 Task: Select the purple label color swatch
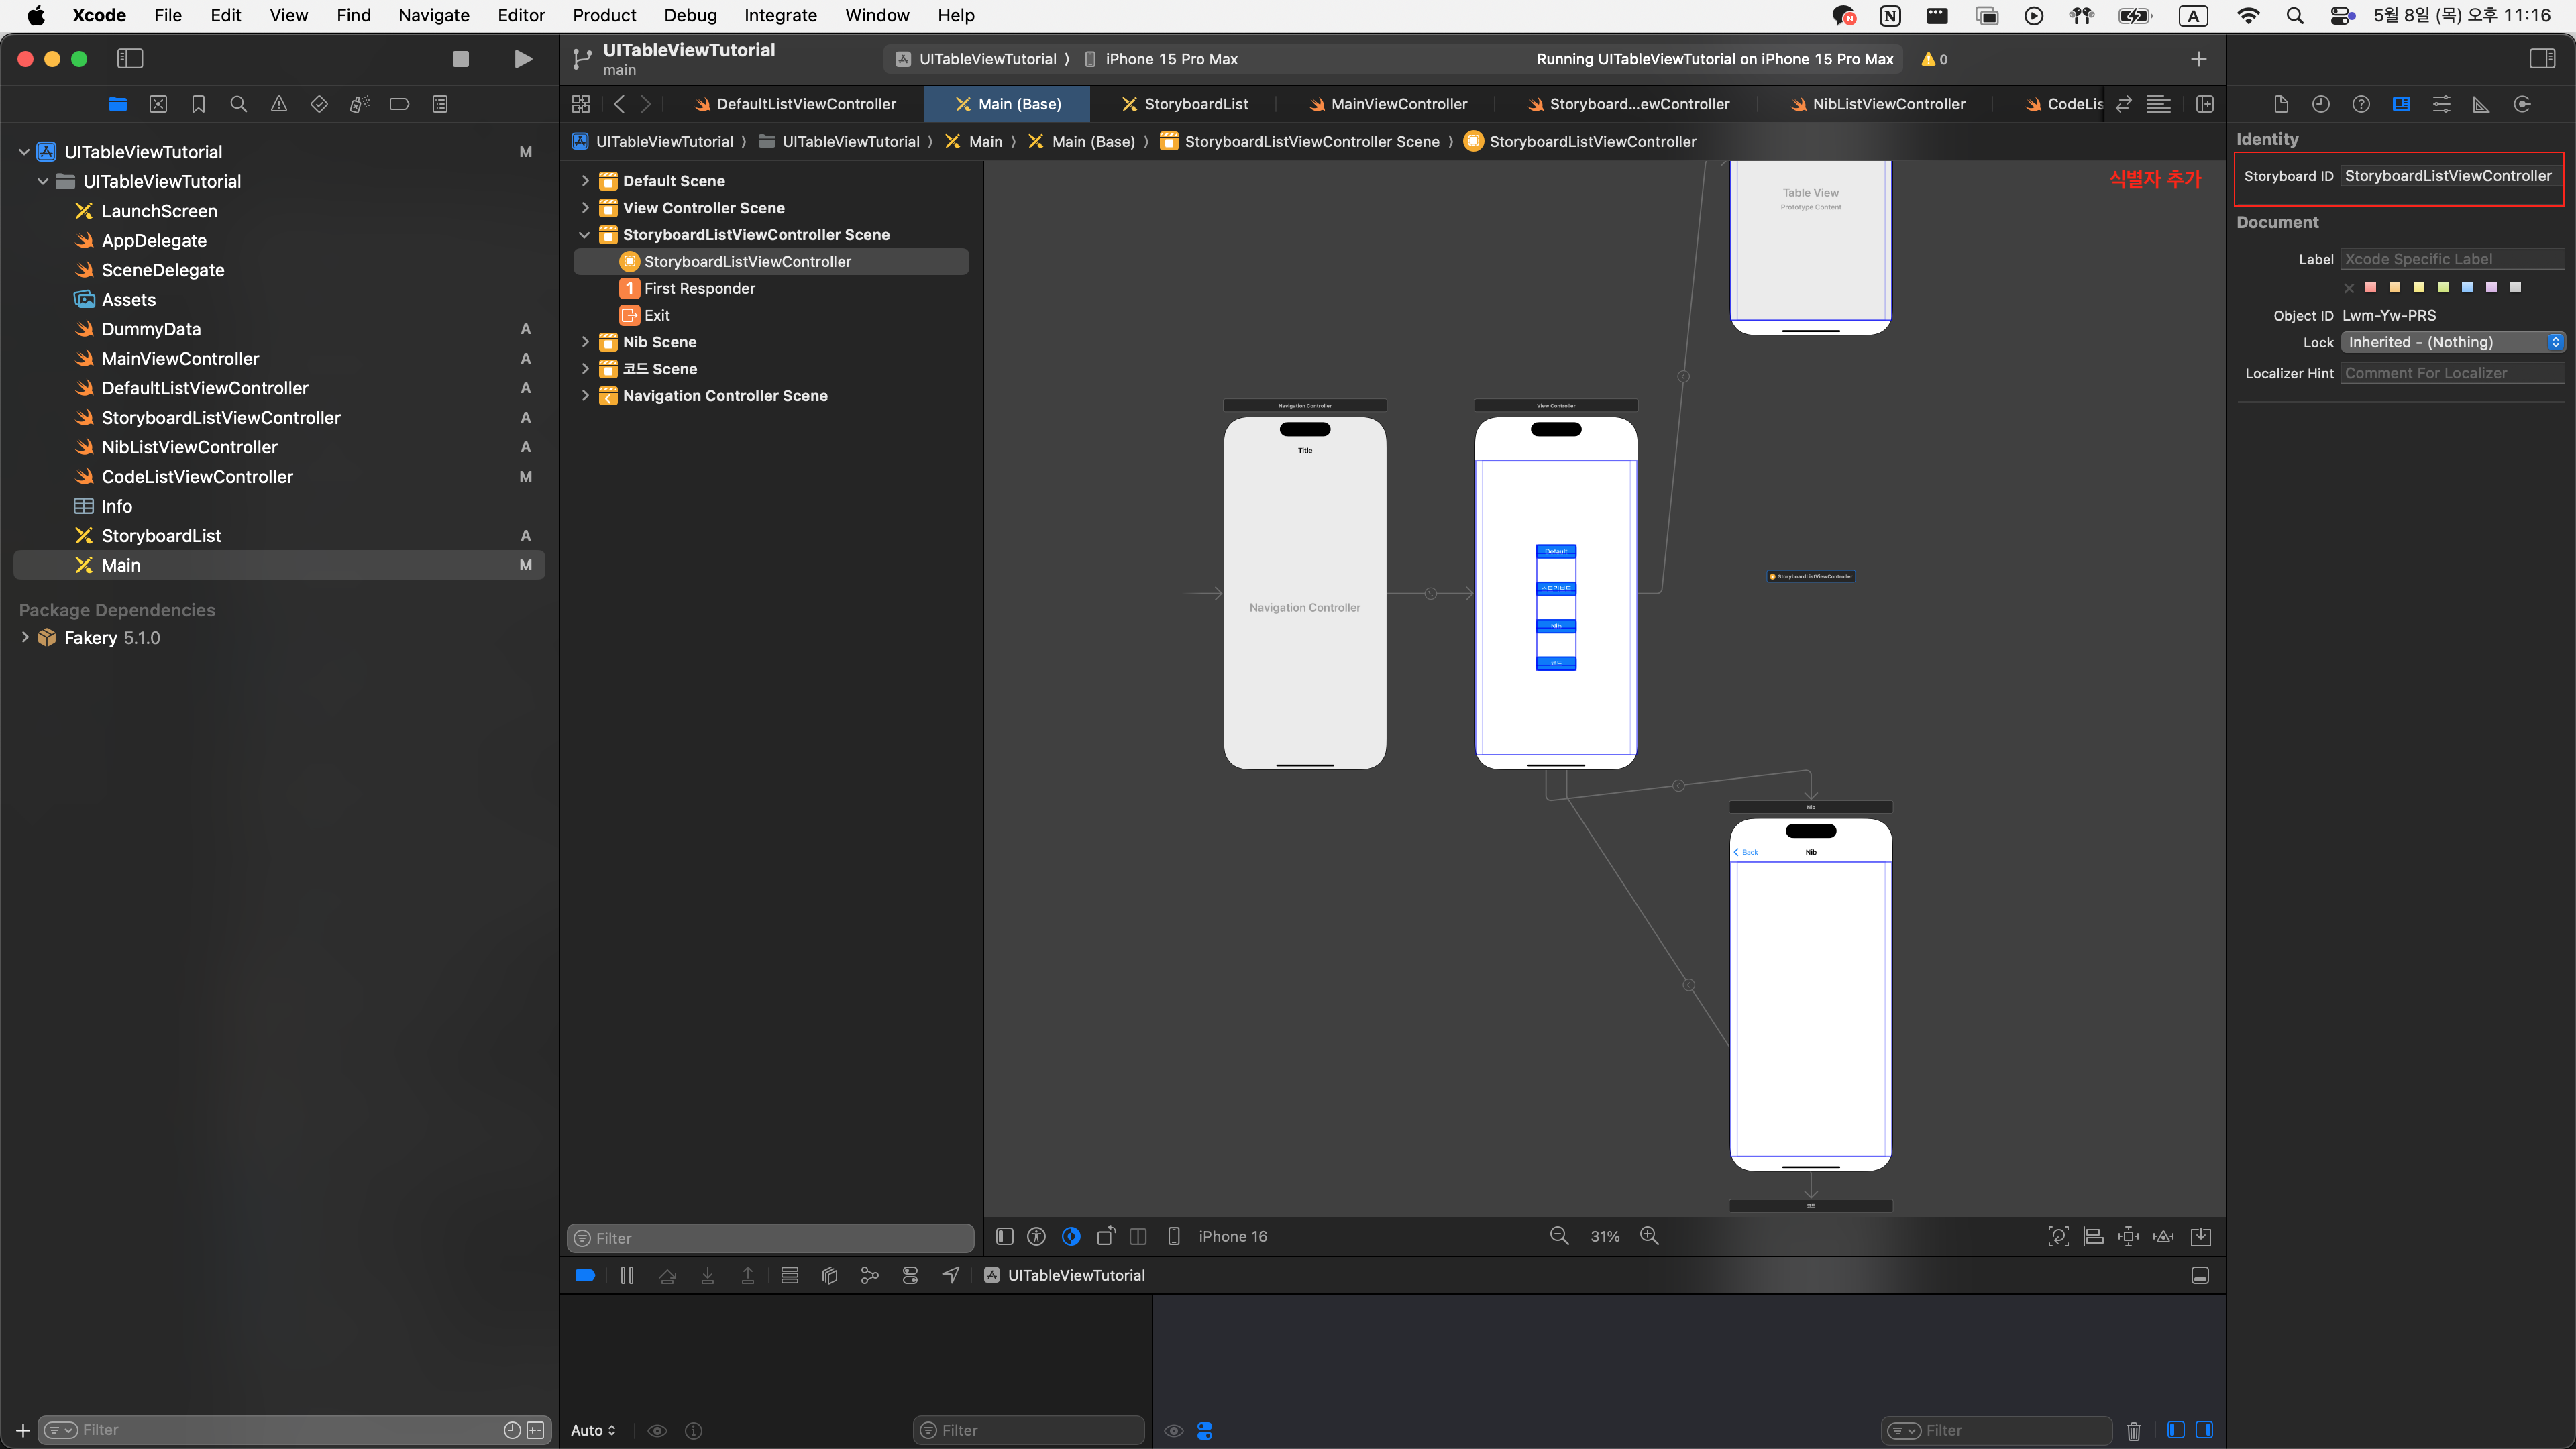pyautogui.click(x=2491, y=287)
